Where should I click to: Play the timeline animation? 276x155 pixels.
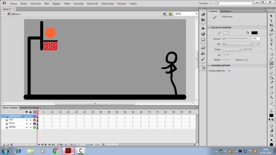tap(46, 145)
